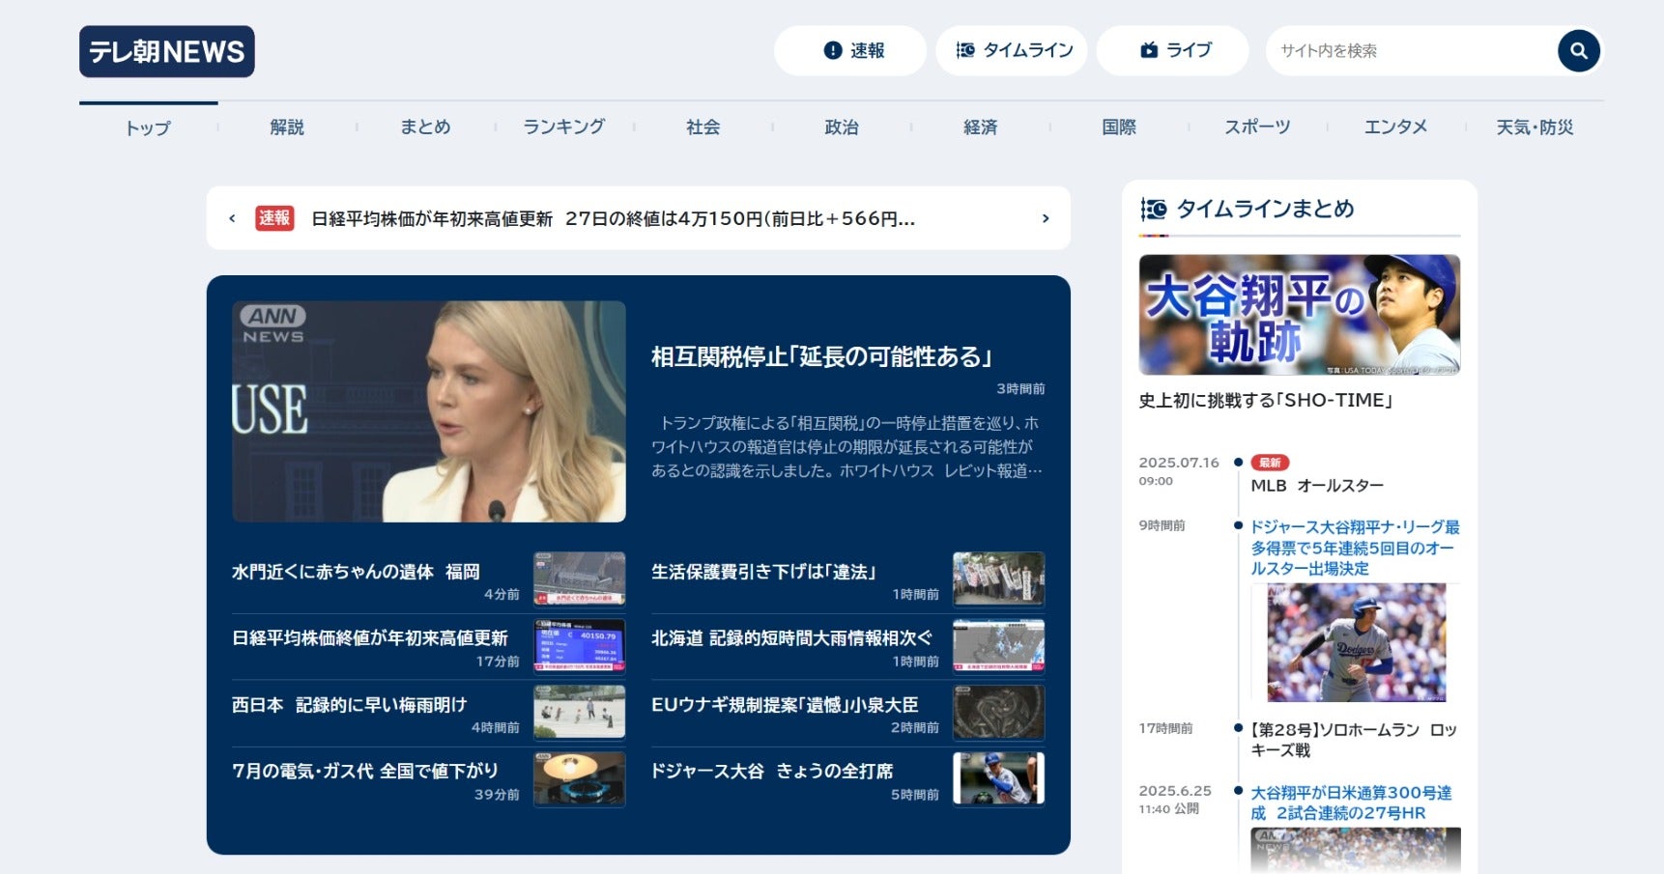Click the 最新 badge on the MLB entry
The image size is (1664, 874).
[x=1271, y=462]
